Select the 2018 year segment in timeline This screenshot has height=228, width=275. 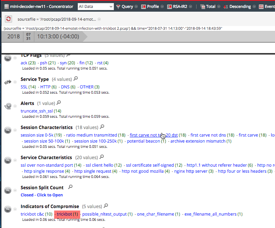tap(13, 36)
